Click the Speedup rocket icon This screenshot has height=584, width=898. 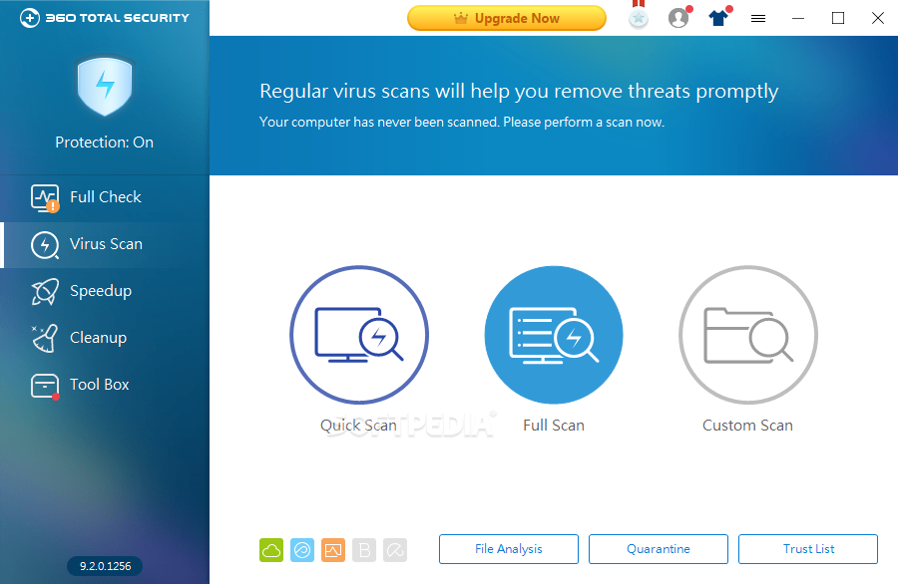45,292
